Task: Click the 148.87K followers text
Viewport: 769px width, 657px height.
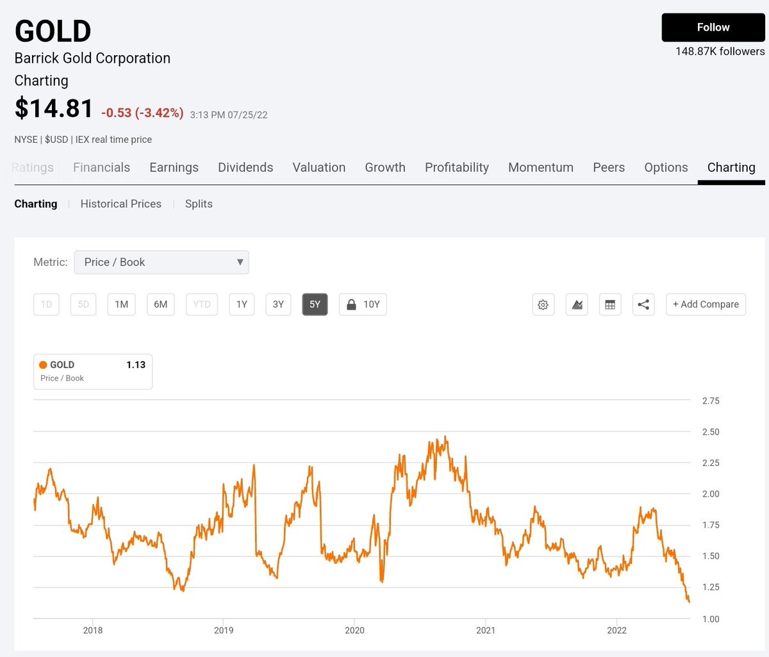Action: click(720, 51)
